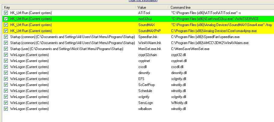Disable the WinAVAlarm.lnk checkbox
The height and width of the screenshot is (122, 274).
(6, 43)
